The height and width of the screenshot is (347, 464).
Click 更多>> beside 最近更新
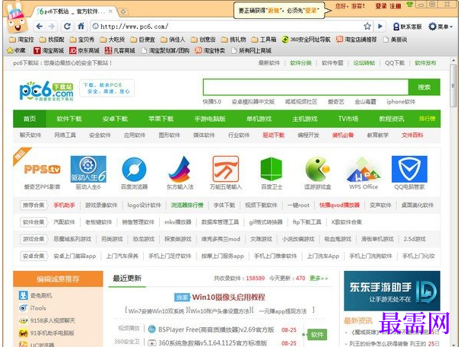(319, 279)
